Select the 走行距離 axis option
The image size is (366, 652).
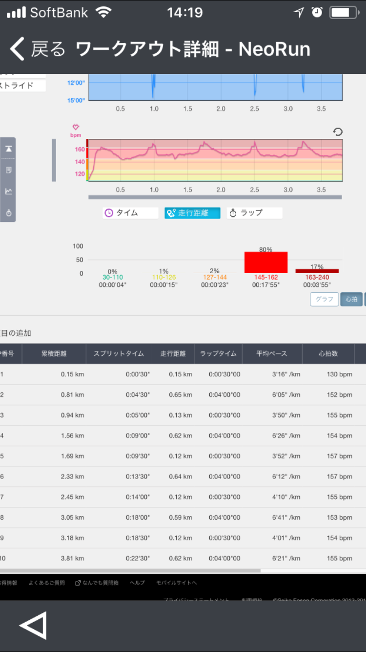tap(192, 213)
